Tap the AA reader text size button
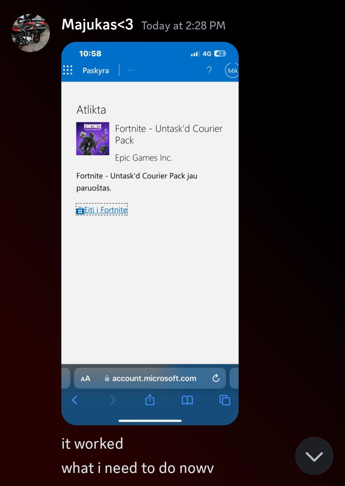 (85, 379)
